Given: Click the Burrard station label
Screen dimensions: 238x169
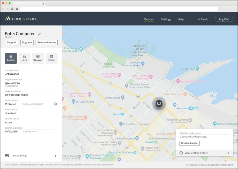Looking at the screenshot, I should coord(117,114).
